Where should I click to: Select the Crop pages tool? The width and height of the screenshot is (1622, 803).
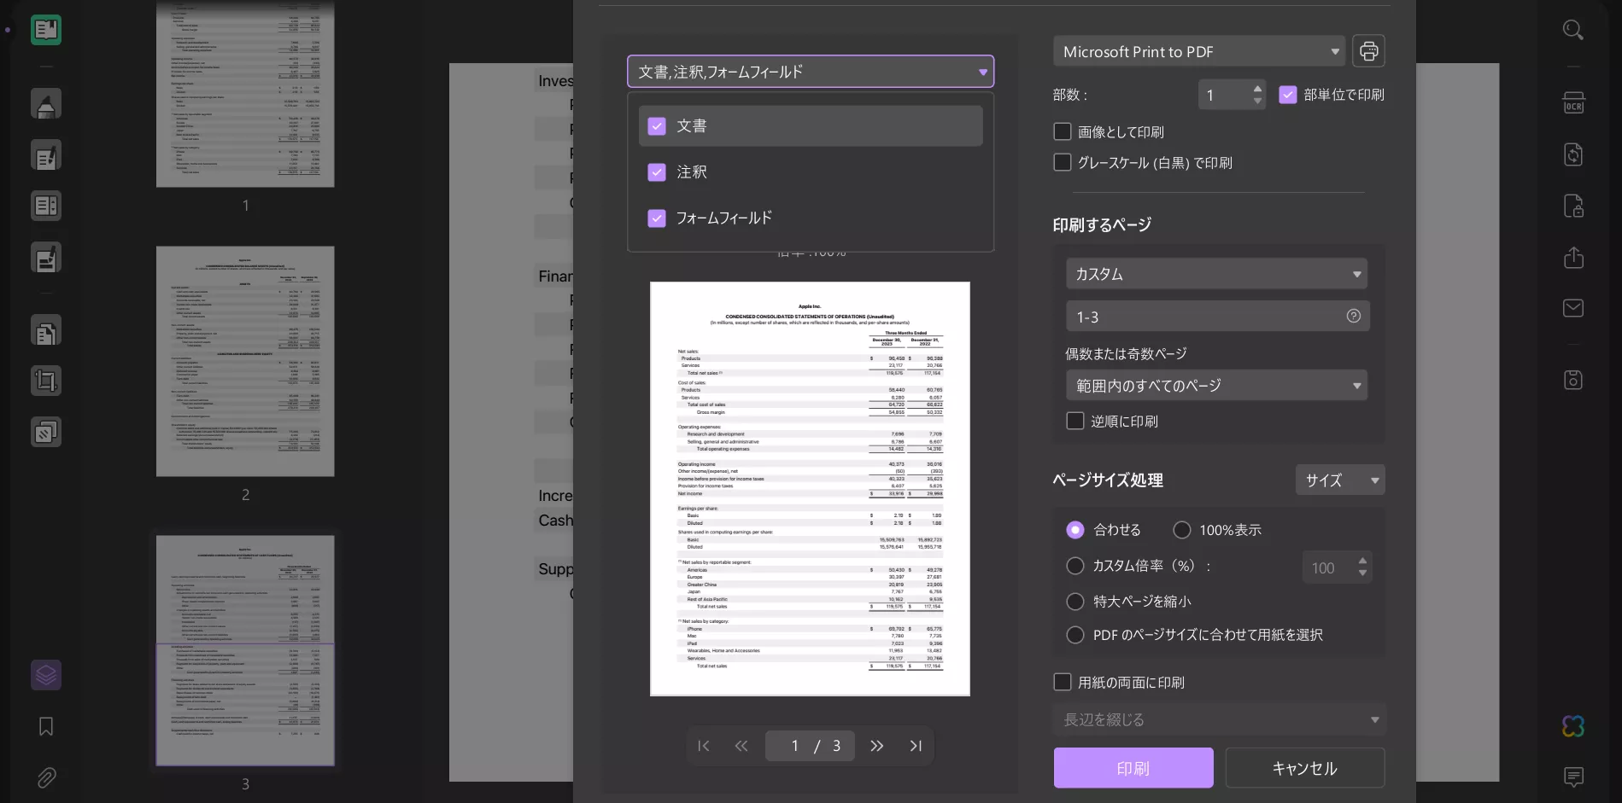[x=46, y=381]
